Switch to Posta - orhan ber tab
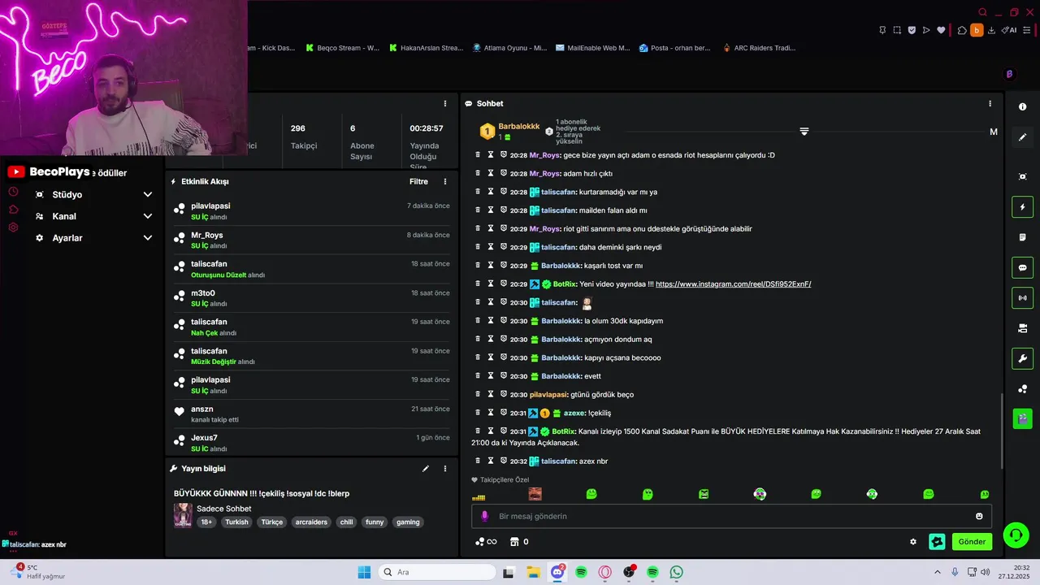This screenshot has height=585, width=1040. point(675,48)
